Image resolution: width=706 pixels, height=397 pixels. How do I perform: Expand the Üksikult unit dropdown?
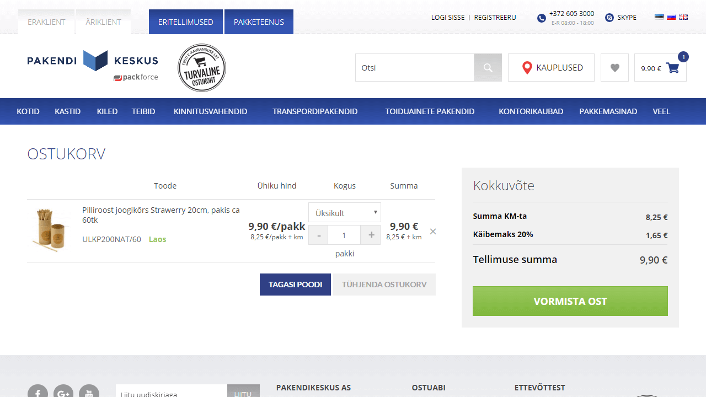coord(345,213)
